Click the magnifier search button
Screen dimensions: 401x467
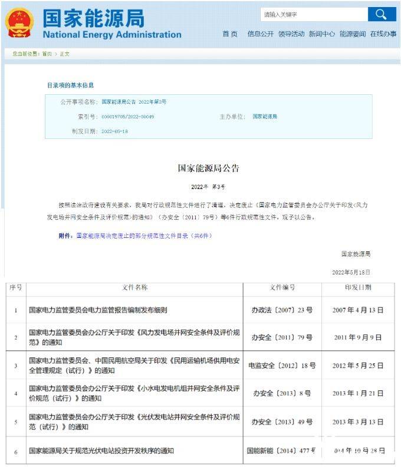(x=382, y=14)
